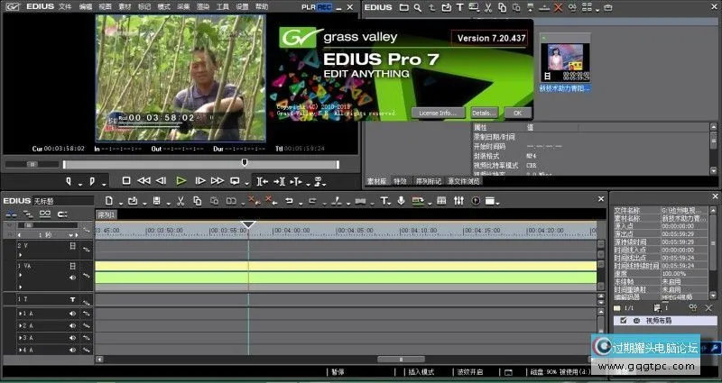Click the Create Title T icon in the timeline toolbar
Viewport: 722px width, 383px height.
(384, 201)
